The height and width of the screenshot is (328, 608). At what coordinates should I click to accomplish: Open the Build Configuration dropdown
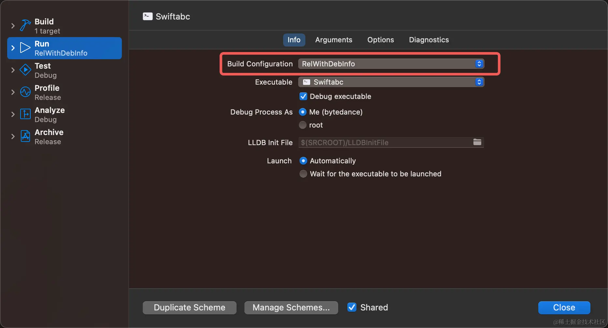pyautogui.click(x=391, y=64)
